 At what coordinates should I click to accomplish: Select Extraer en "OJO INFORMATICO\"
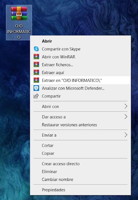tap(80, 80)
